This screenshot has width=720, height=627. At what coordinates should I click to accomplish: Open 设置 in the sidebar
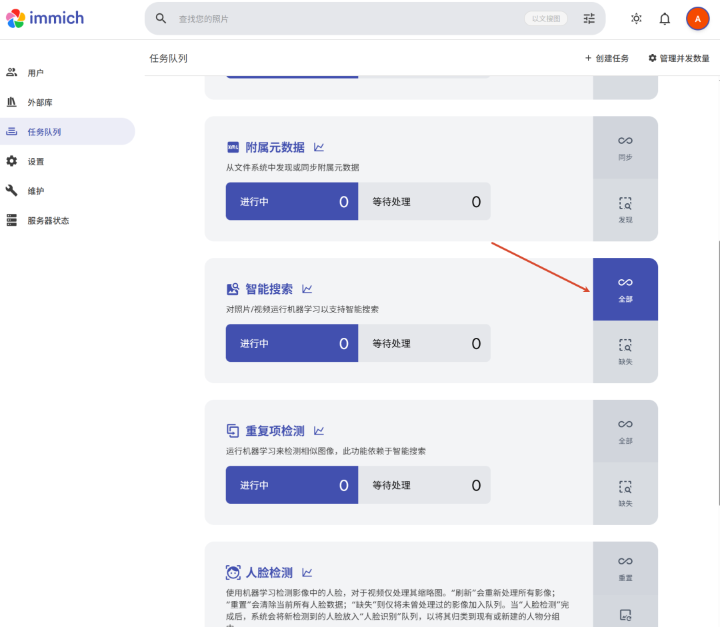pyautogui.click(x=68, y=161)
